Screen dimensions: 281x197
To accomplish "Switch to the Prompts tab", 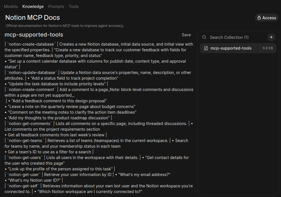I will (56, 6).
